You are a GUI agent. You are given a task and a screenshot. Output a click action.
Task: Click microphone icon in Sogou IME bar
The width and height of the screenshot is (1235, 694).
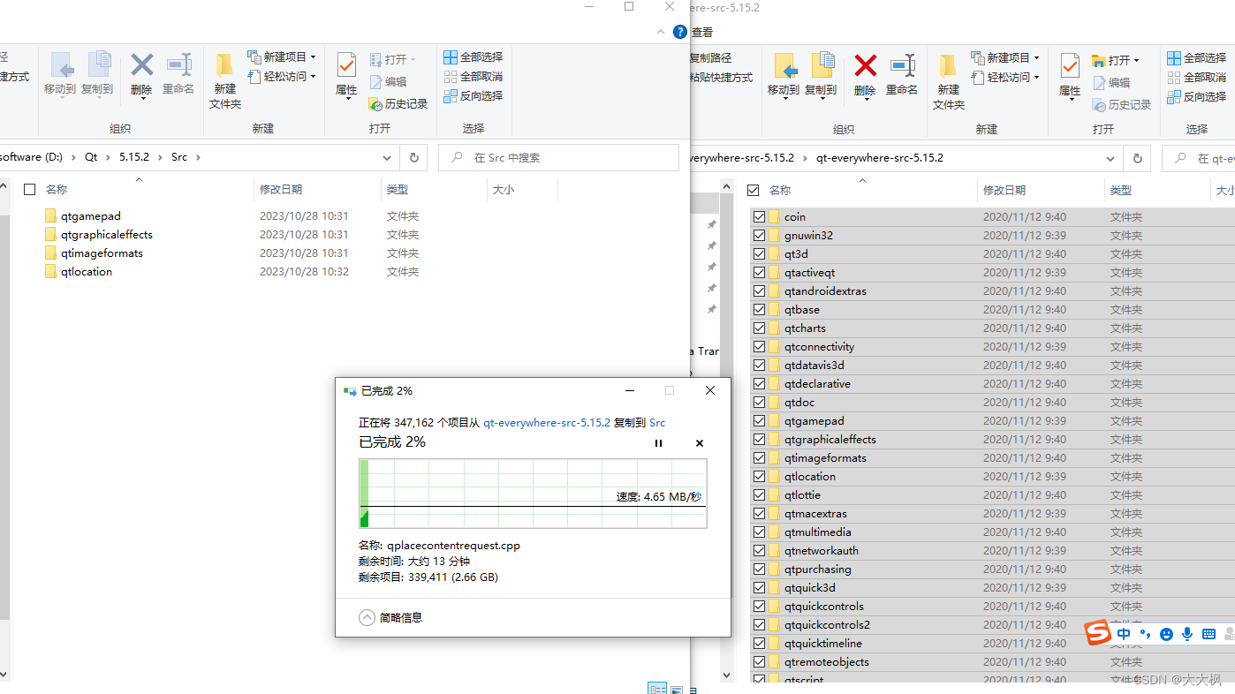(1187, 634)
